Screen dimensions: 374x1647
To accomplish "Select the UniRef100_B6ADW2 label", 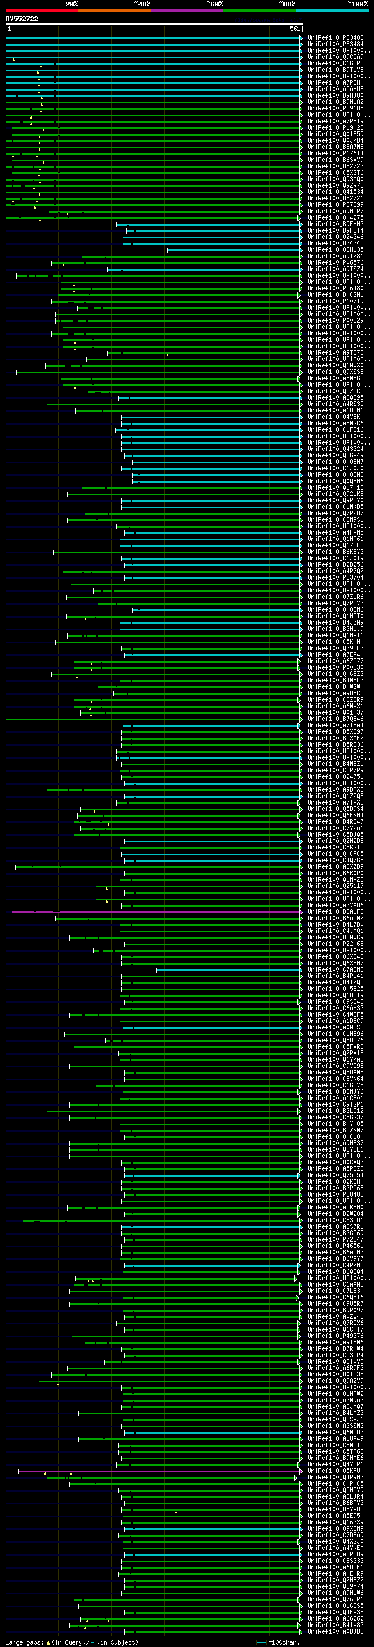I will click(335, 918).
